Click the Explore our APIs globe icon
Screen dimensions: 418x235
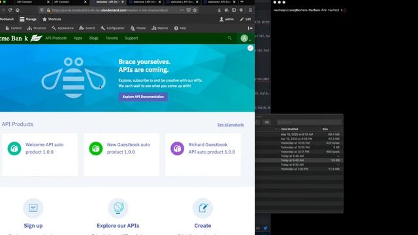118,208
